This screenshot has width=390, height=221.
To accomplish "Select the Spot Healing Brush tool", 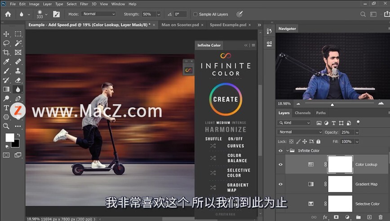I will pyautogui.click(x=18, y=62).
